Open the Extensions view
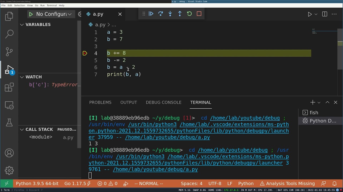The height and width of the screenshot is (192, 343). pos(9,87)
